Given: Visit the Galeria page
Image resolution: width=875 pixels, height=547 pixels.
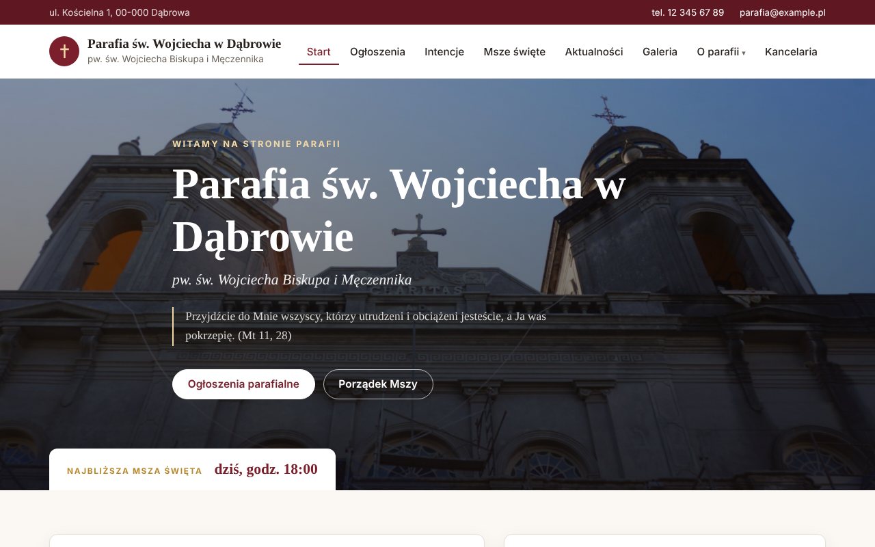Looking at the screenshot, I should tap(660, 52).
